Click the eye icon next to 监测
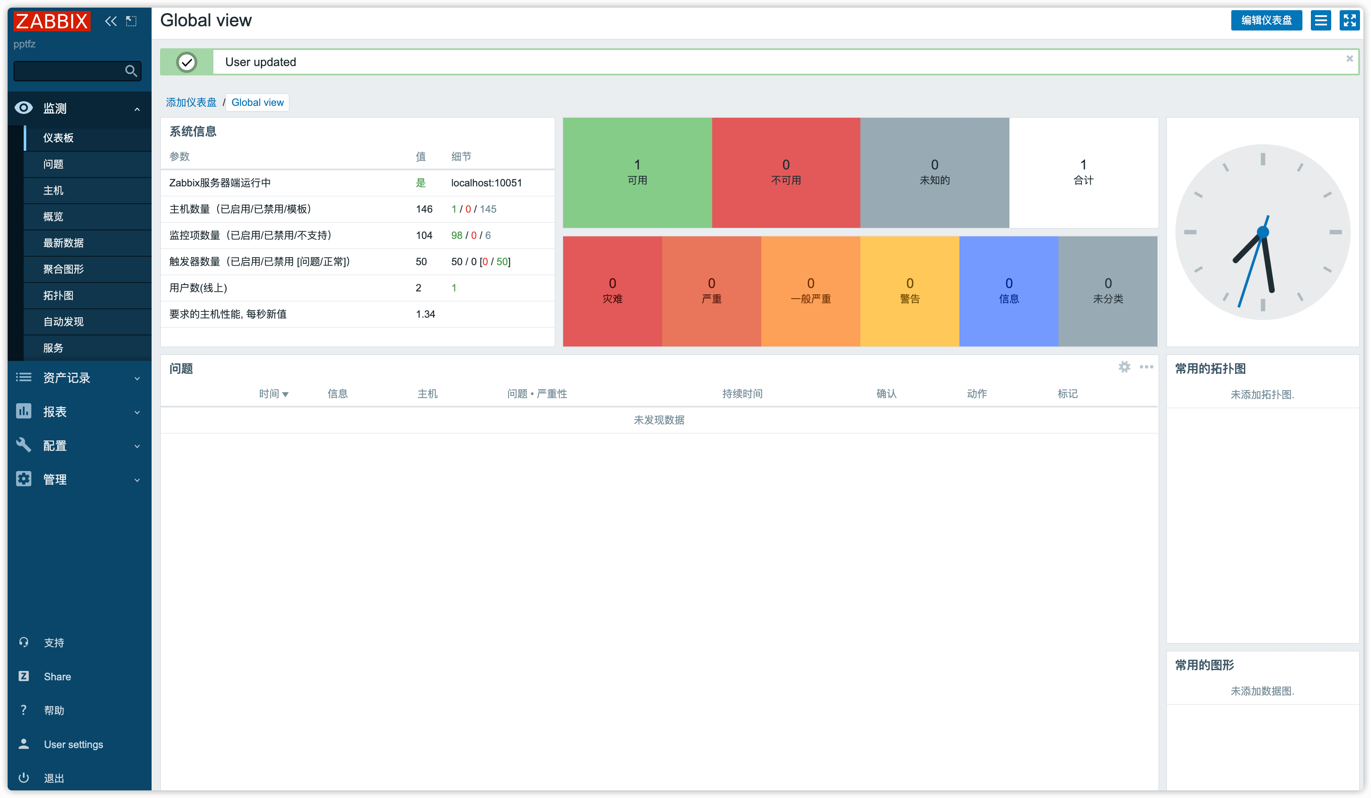Viewport: 1371px width, 798px height. [x=23, y=108]
